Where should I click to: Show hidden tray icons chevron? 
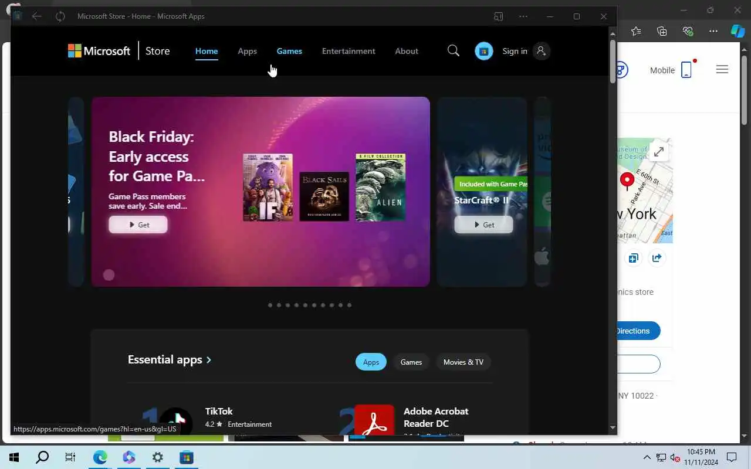[647, 457]
